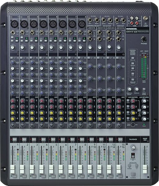Toggle aux master 4 pre/post switch
The width and height of the screenshot is (159, 186).
128,118
